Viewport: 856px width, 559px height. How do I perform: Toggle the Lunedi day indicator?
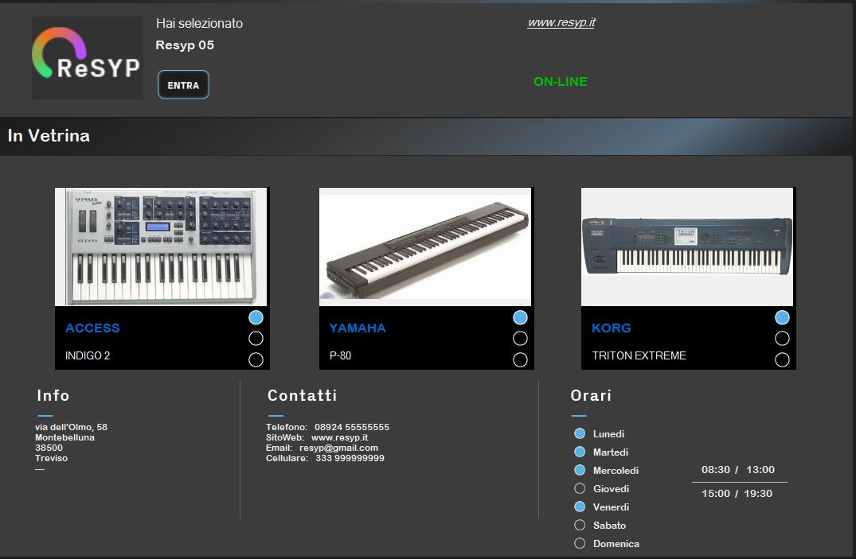pos(580,433)
